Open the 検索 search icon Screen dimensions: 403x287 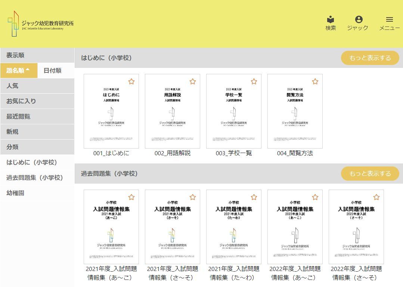pyautogui.click(x=331, y=23)
